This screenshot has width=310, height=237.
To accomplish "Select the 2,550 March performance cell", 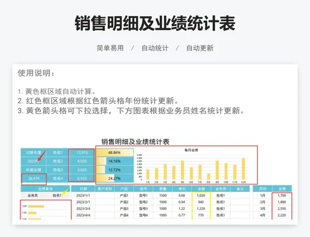I will (282, 209).
